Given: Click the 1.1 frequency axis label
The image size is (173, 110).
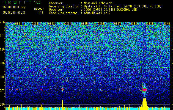Looking at the screenshot, I should 2,36.
